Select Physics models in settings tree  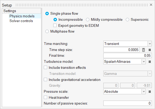tap(22, 16)
